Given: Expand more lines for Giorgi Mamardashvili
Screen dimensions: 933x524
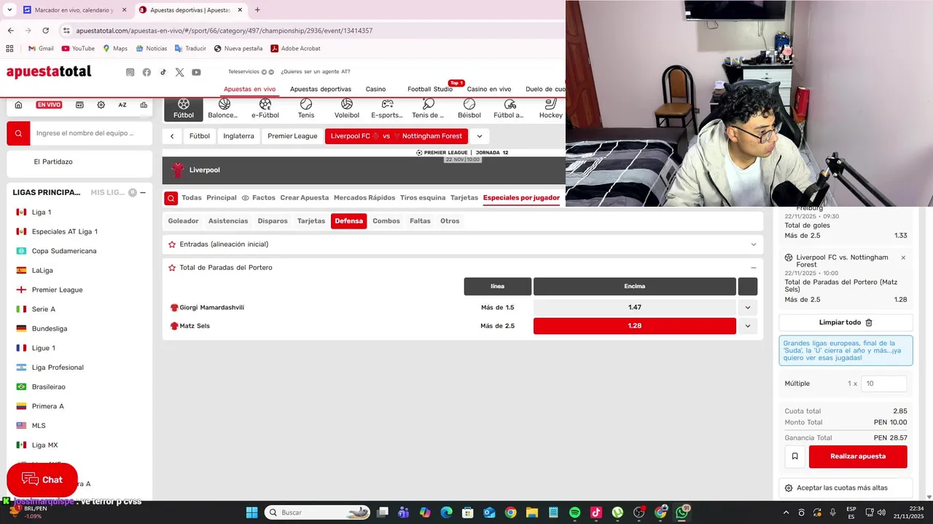Looking at the screenshot, I should point(748,308).
